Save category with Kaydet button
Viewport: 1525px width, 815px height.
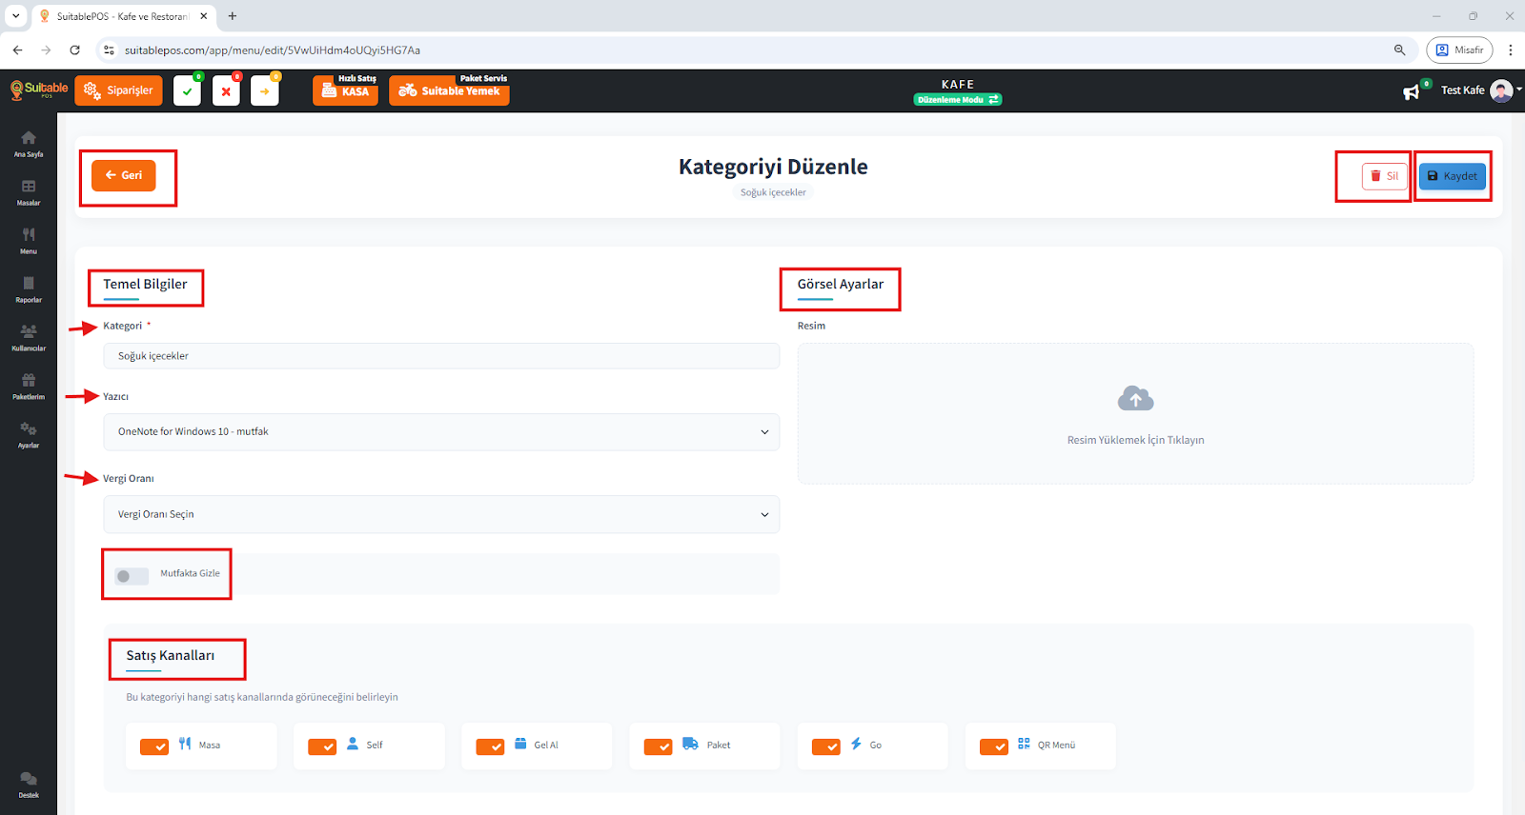coord(1453,176)
